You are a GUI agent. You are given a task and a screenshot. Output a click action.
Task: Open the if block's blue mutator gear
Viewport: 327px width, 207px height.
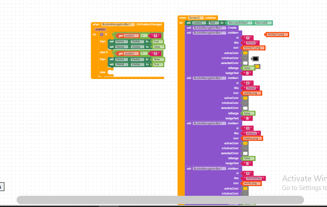point(101,34)
